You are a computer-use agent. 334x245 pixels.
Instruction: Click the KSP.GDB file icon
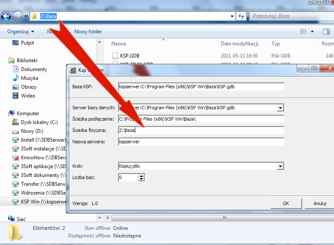(x=115, y=55)
